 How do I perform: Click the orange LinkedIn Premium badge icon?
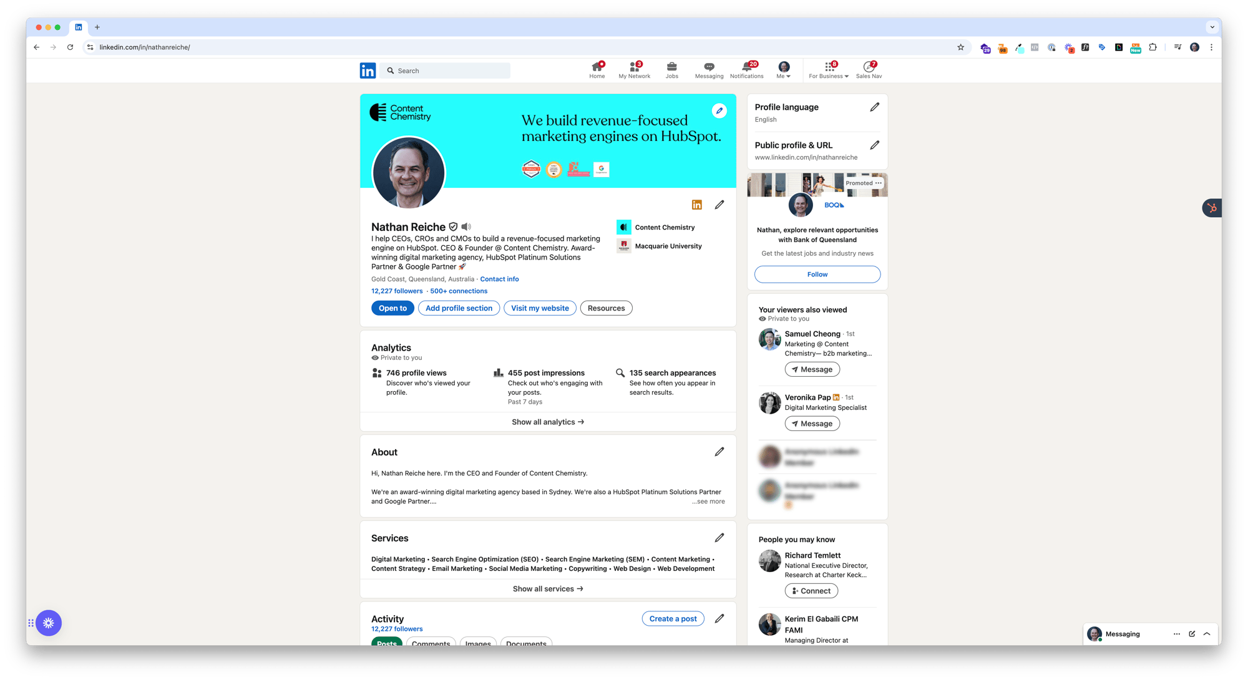tap(697, 205)
